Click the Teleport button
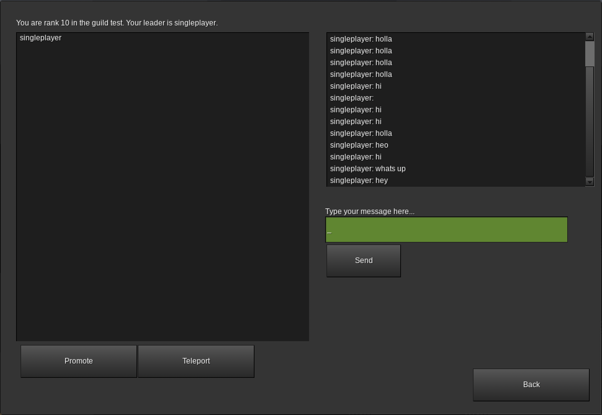 pyautogui.click(x=196, y=361)
